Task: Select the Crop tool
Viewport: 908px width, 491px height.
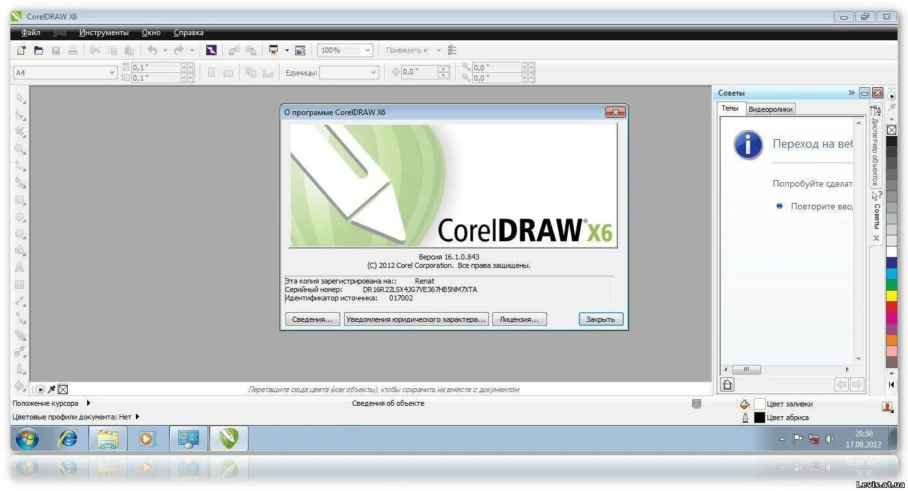Action: point(20,132)
